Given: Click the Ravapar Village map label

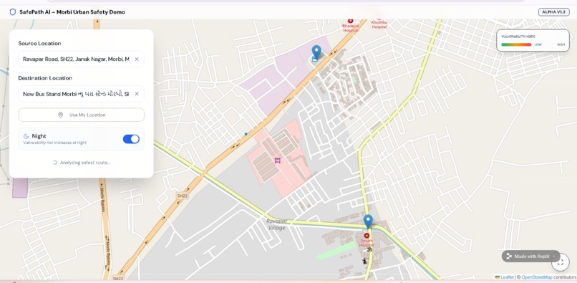Looking at the screenshot, I should [x=277, y=224].
